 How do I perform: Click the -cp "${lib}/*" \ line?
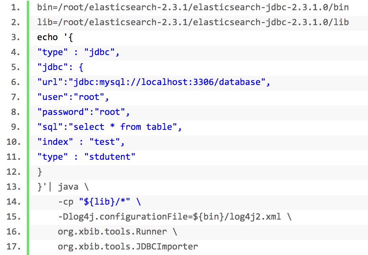click(x=99, y=202)
